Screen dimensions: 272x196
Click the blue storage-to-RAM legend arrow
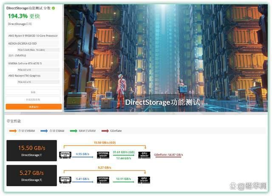click(x=44, y=131)
